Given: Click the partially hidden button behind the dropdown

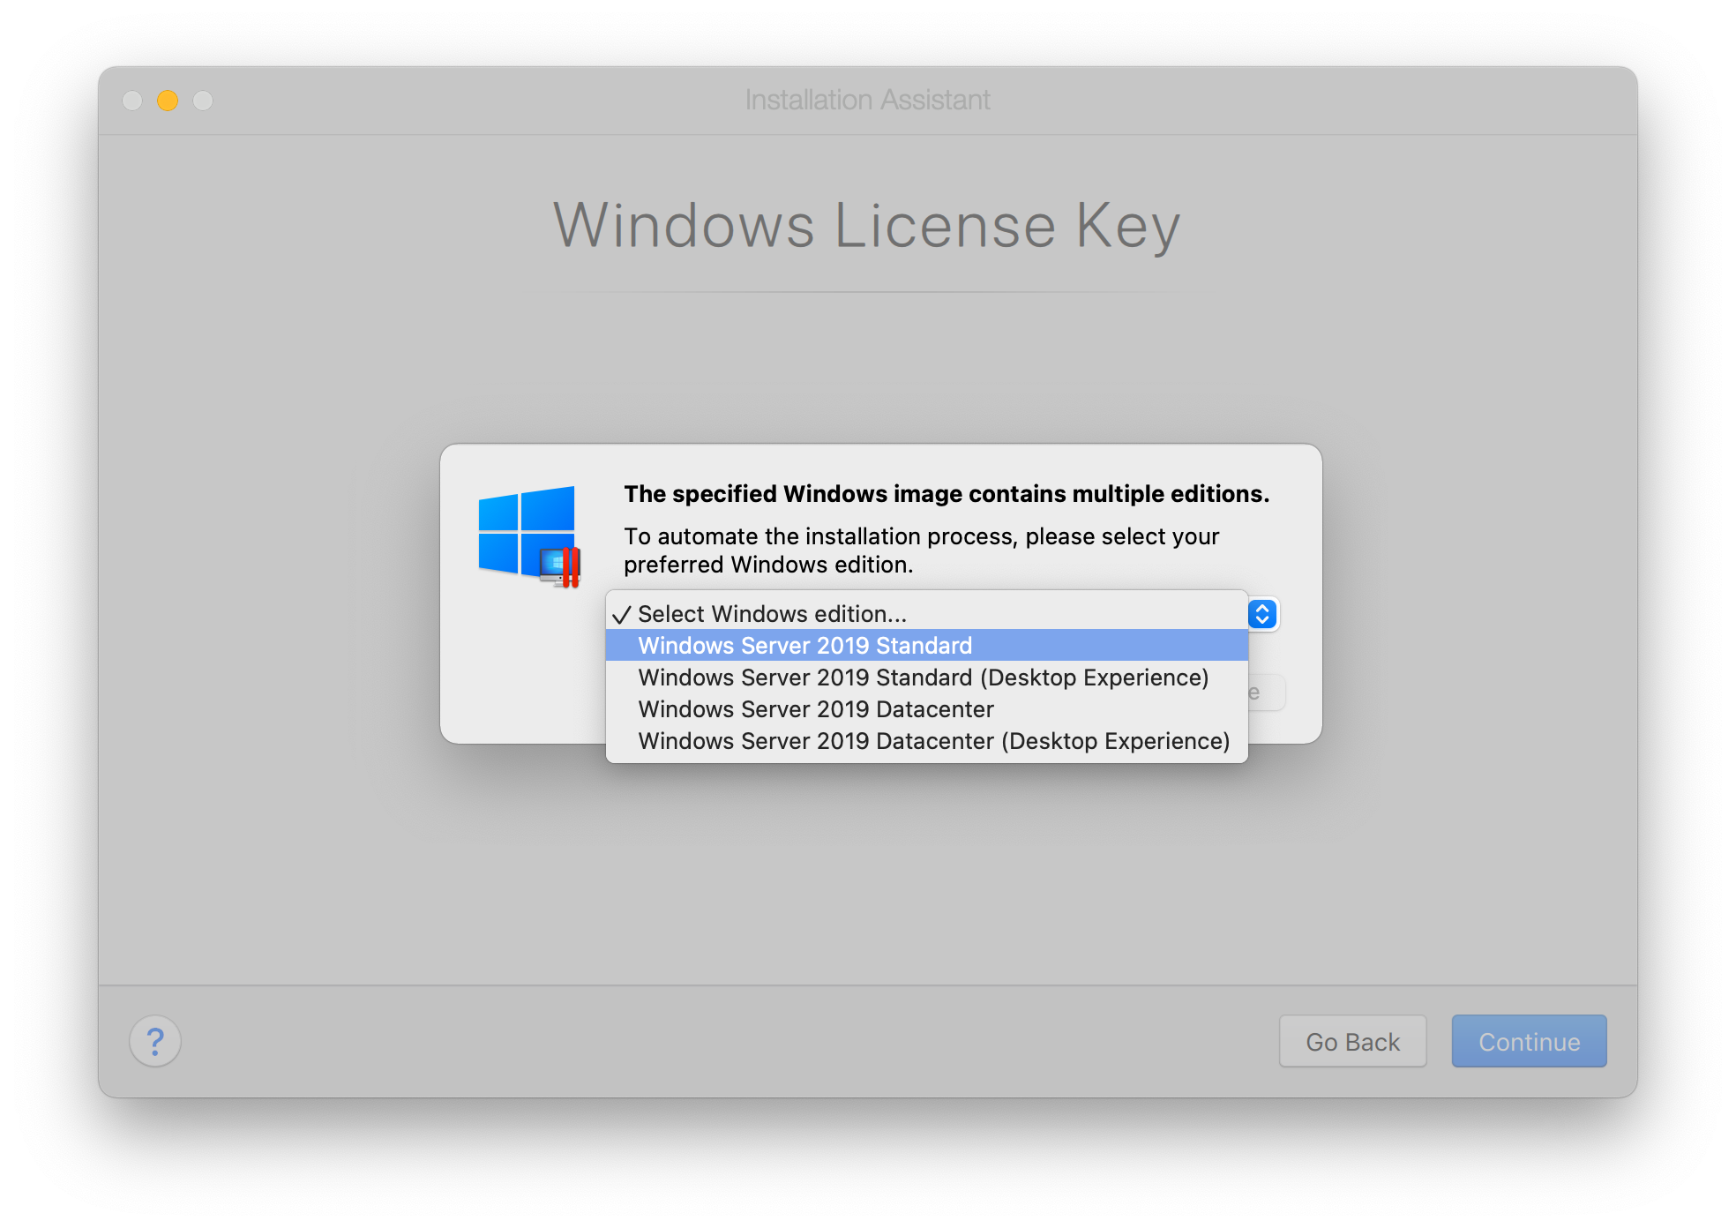Looking at the screenshot, I should 1267,693.
